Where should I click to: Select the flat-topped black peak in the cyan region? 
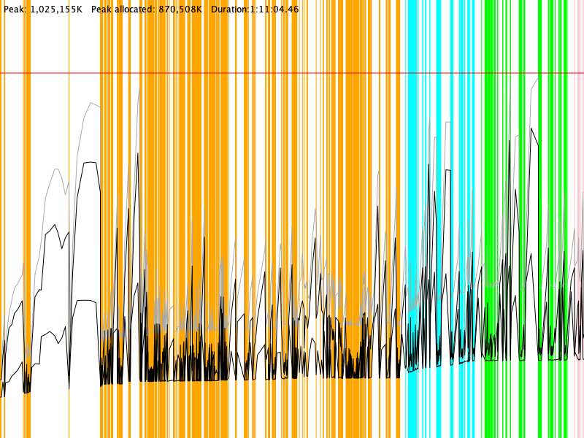click(x=447, y=169)
